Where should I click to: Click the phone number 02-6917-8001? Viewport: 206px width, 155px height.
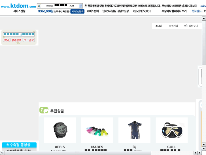tap(142, 11)
